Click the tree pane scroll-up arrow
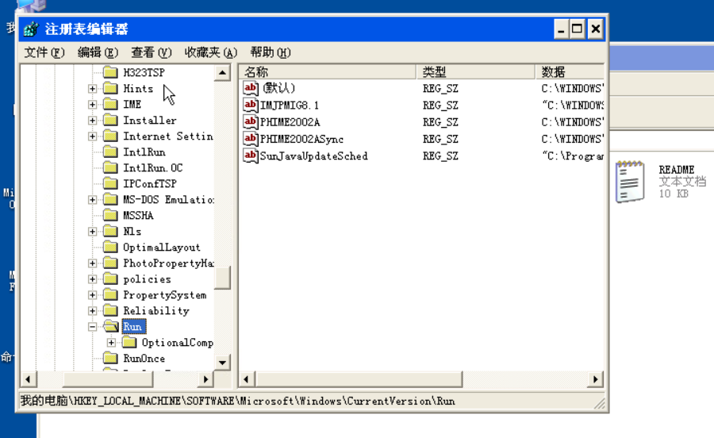The height and width of the screenshot is (438, 714). tap(222, 73)
